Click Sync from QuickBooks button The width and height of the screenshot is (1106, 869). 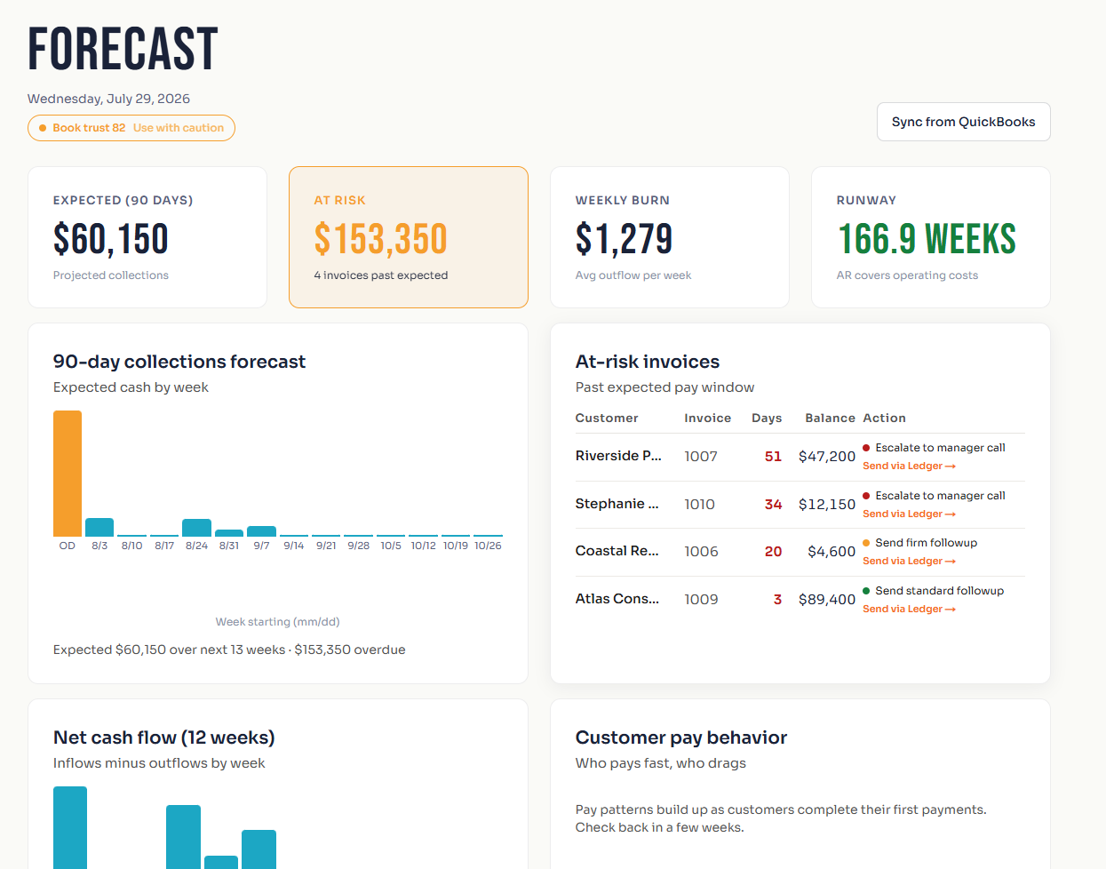[964, 122]
